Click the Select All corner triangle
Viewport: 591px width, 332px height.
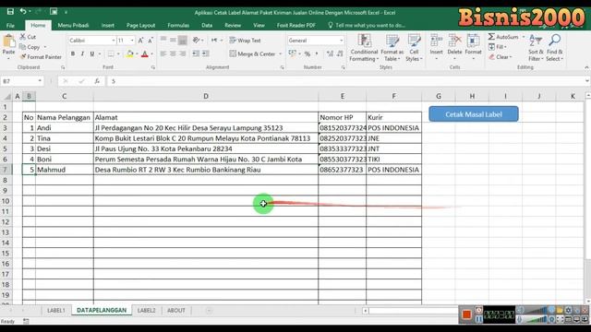click(x=6, y=96)
